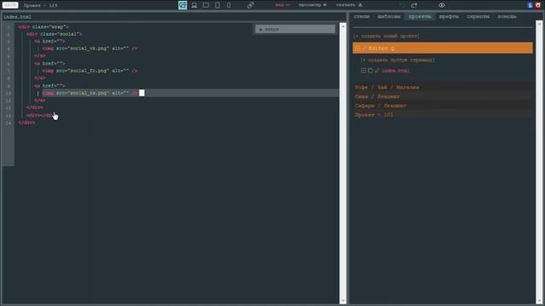
Task: Switch to the laptop preview icon
Action: point(194,5)
